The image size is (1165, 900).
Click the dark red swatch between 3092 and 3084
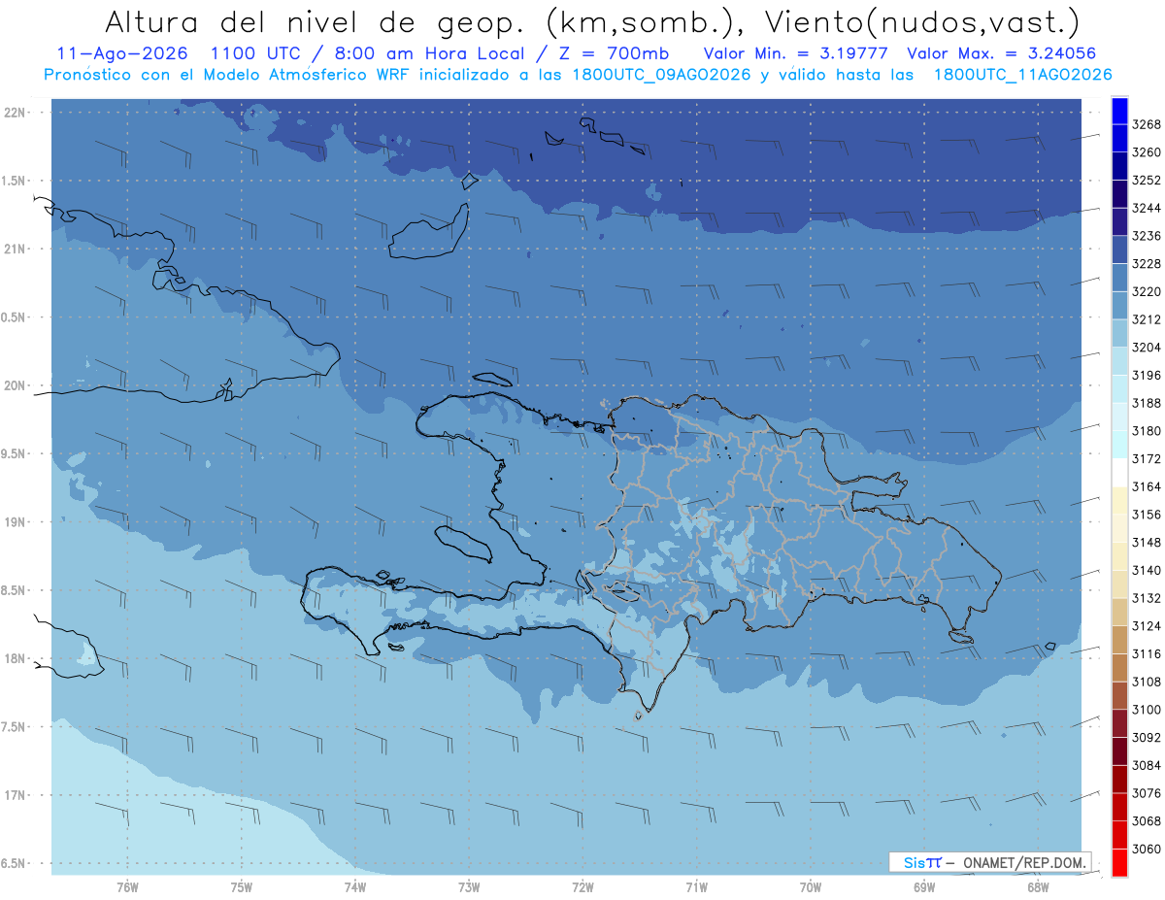pyautogui.click(x=1119, y=751)
